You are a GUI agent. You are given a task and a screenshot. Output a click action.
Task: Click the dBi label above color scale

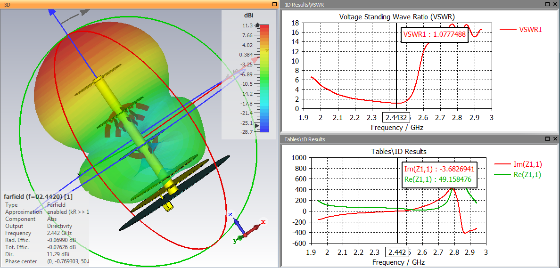[249, 16]
